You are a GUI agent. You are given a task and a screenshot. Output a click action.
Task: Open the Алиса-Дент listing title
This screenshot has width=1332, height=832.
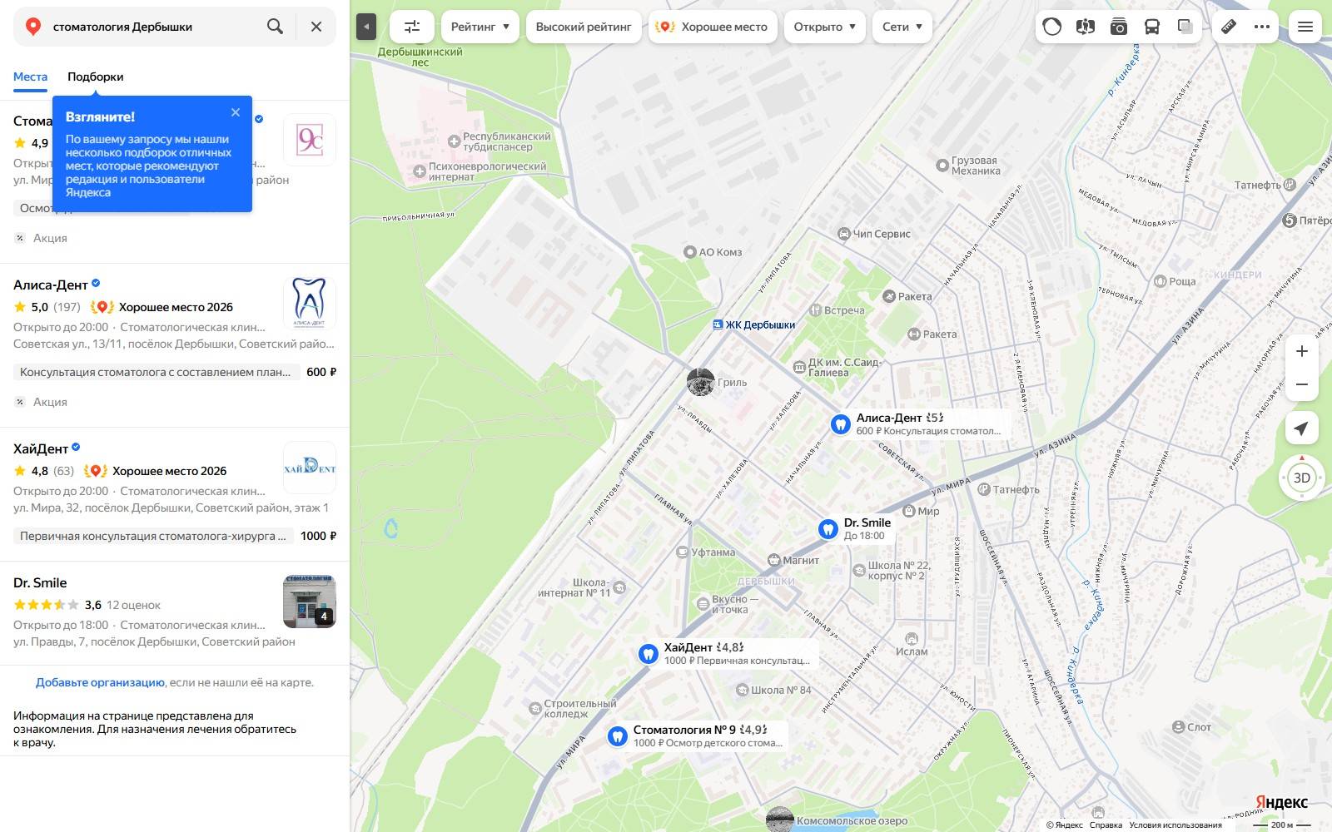[51, 285]
